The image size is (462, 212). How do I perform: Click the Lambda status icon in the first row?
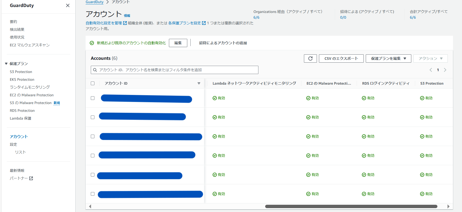[x=215, y=98]
